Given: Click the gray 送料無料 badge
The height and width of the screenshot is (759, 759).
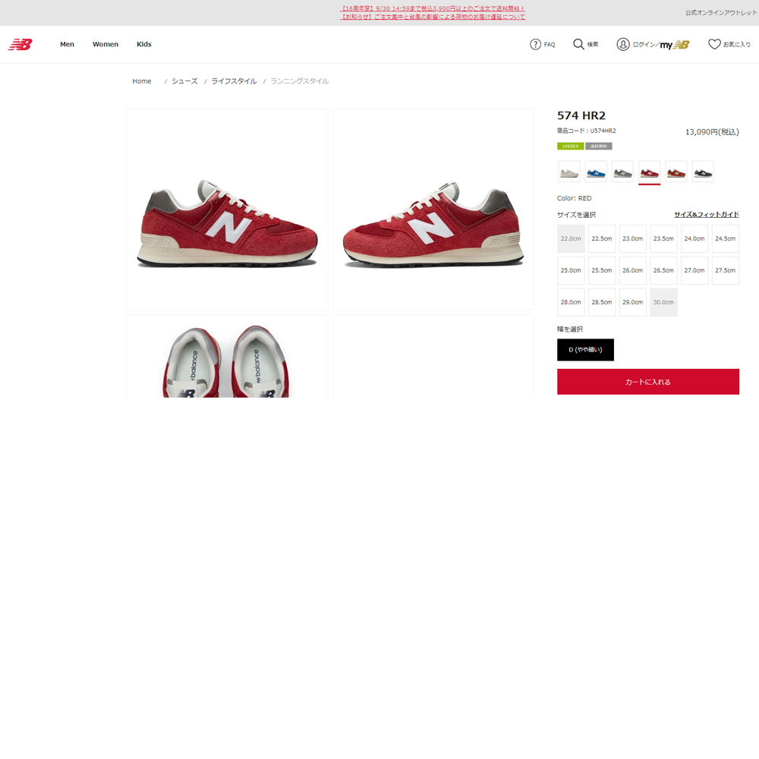Looking at the screenshot, I should [599, 146].
